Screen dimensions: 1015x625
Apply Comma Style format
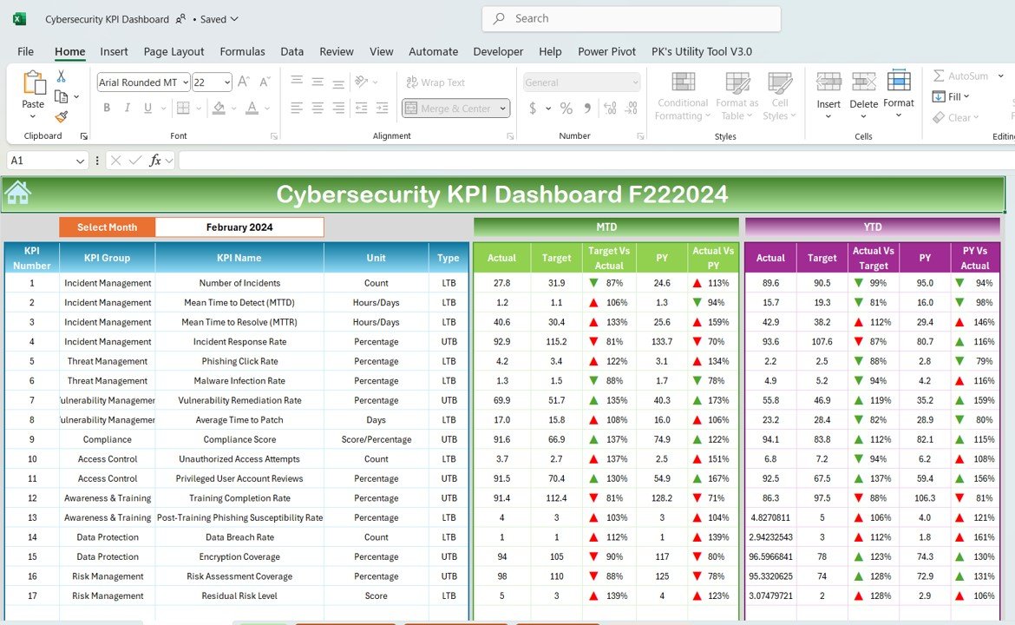[x=587, y=109]
